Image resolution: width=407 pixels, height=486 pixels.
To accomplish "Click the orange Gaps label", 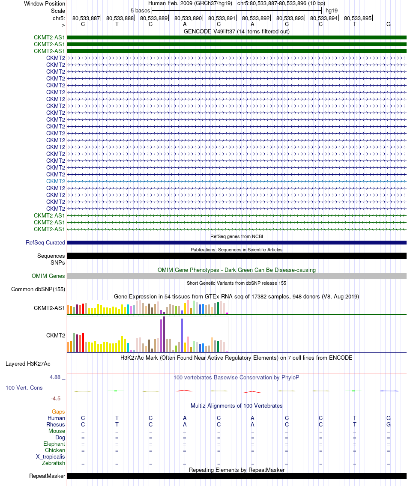I will pyautogui.click(x=58, y=412).
